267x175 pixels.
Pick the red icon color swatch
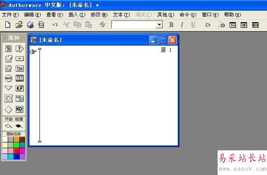pyautogui.click(x=17, y=151)
